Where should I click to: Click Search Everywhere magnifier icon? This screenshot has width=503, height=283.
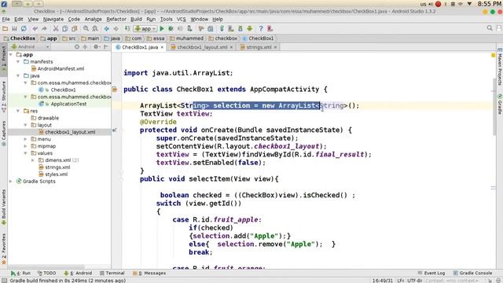point(490,28)
